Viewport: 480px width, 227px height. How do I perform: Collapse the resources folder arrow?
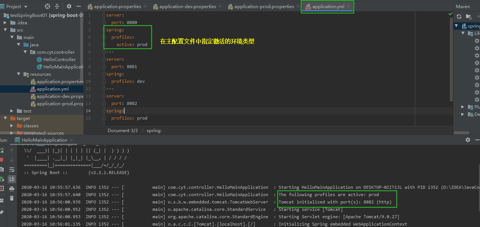pos(19,74)
